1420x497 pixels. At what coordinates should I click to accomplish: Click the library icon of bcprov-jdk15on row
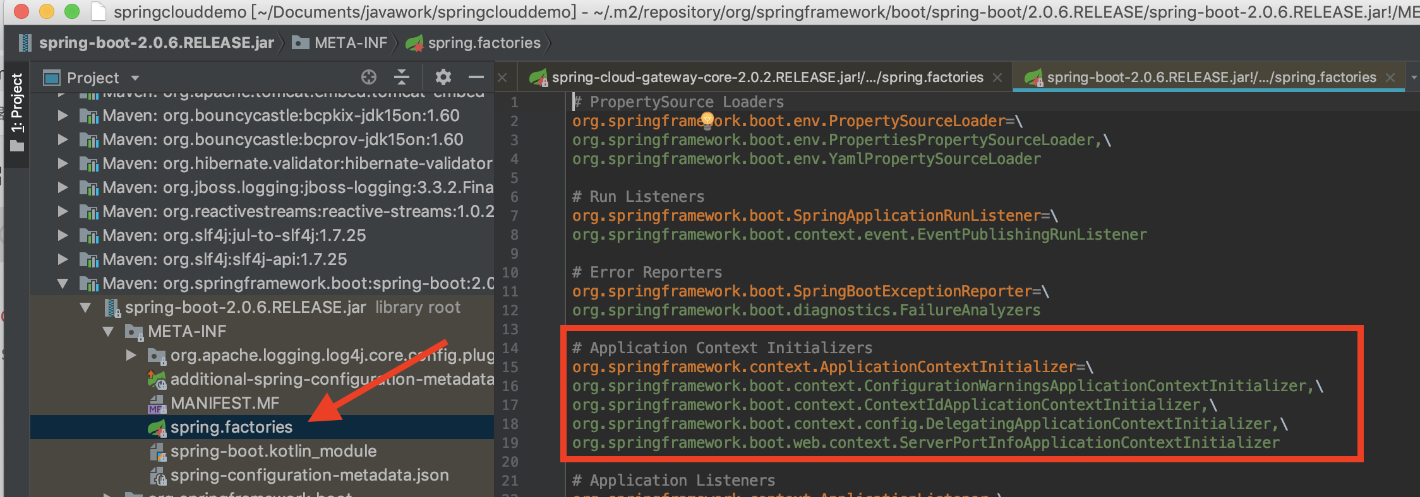(x=88, y=139)
